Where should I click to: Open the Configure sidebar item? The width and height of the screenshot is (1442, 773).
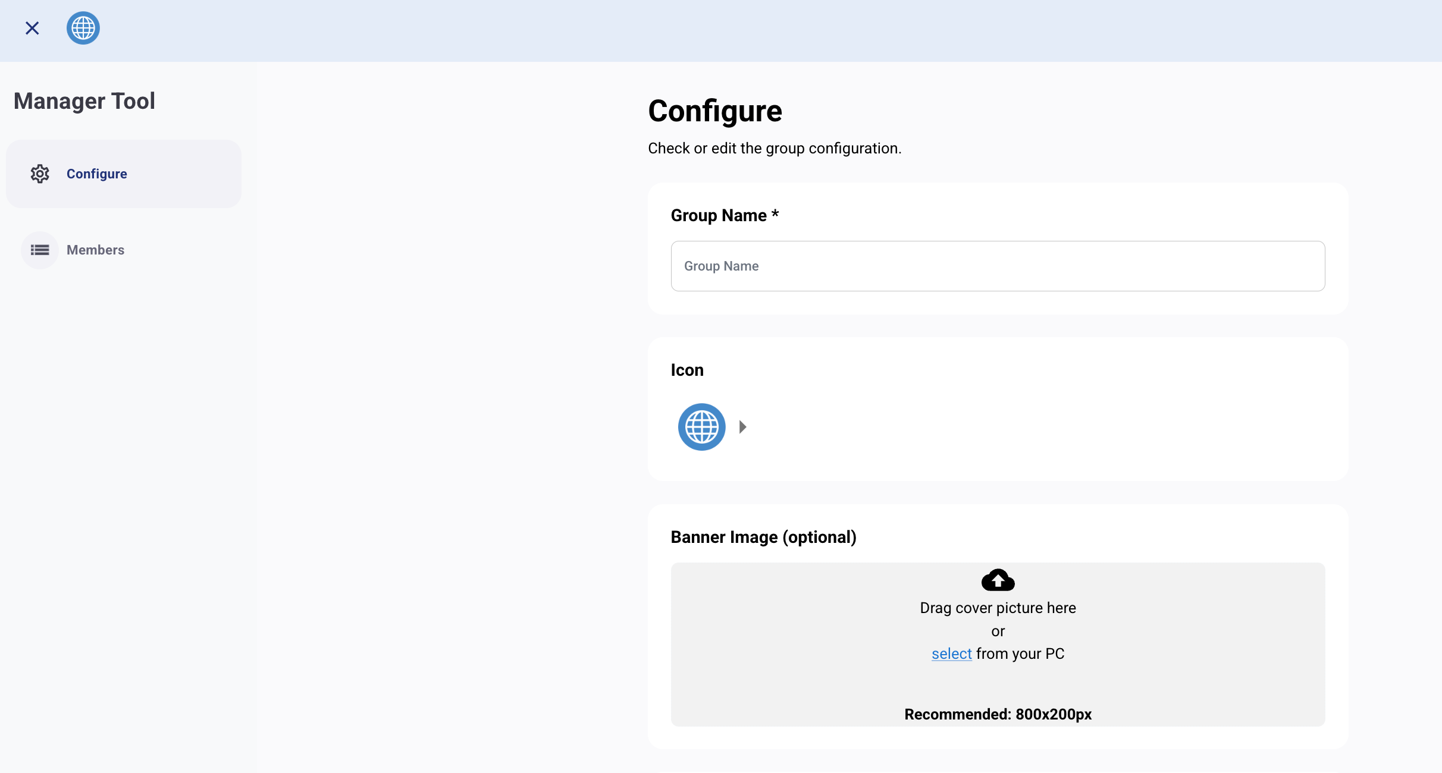pos(96,174)
